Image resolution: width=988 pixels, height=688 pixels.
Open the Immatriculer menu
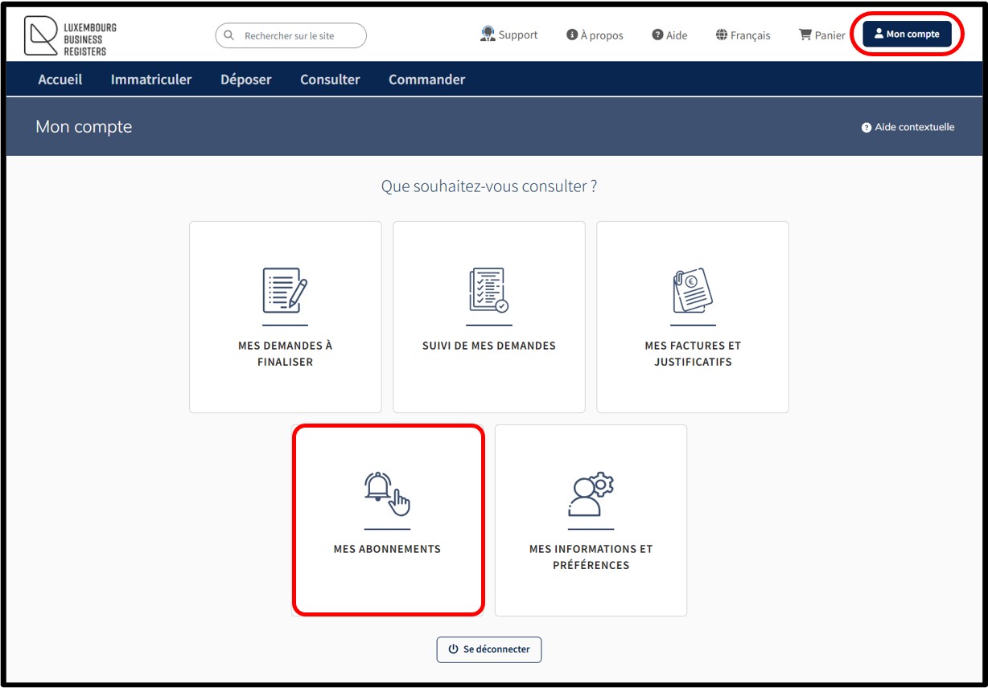point(151,80)
